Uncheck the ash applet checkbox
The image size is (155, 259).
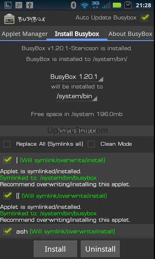(7, 231)
